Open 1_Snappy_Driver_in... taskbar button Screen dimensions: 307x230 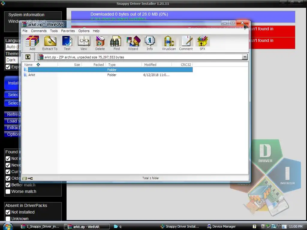click(40, 226)
